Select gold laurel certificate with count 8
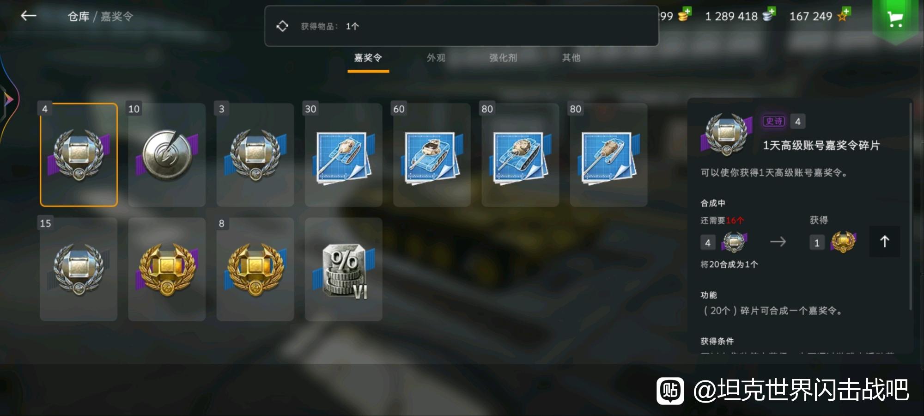 point(255,269)
